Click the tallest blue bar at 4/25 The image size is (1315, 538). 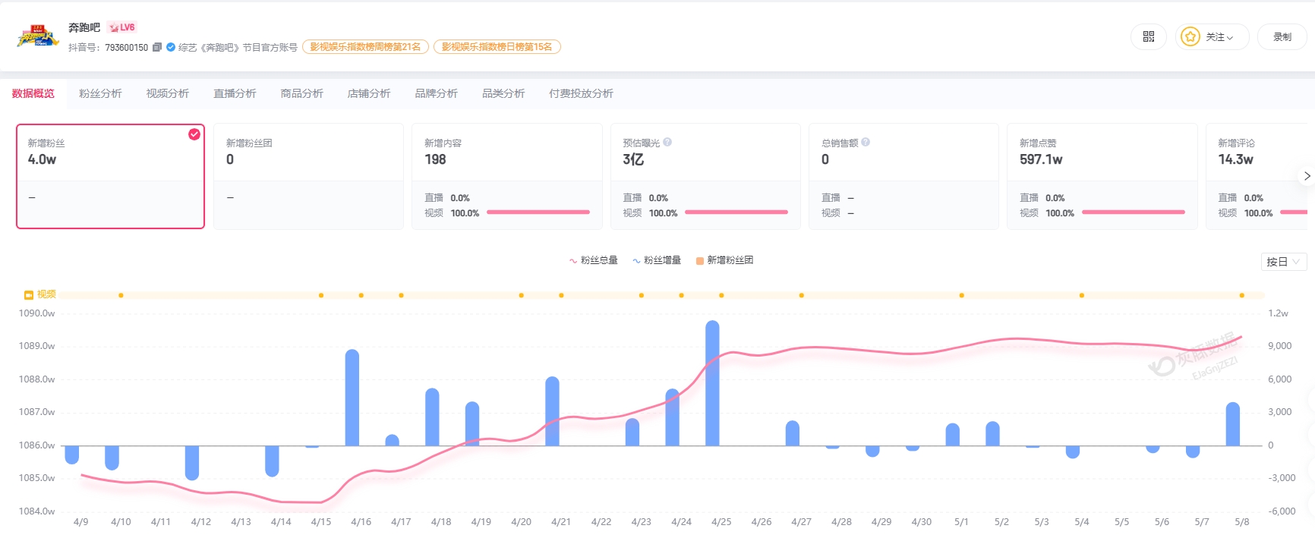click(712, 383)
